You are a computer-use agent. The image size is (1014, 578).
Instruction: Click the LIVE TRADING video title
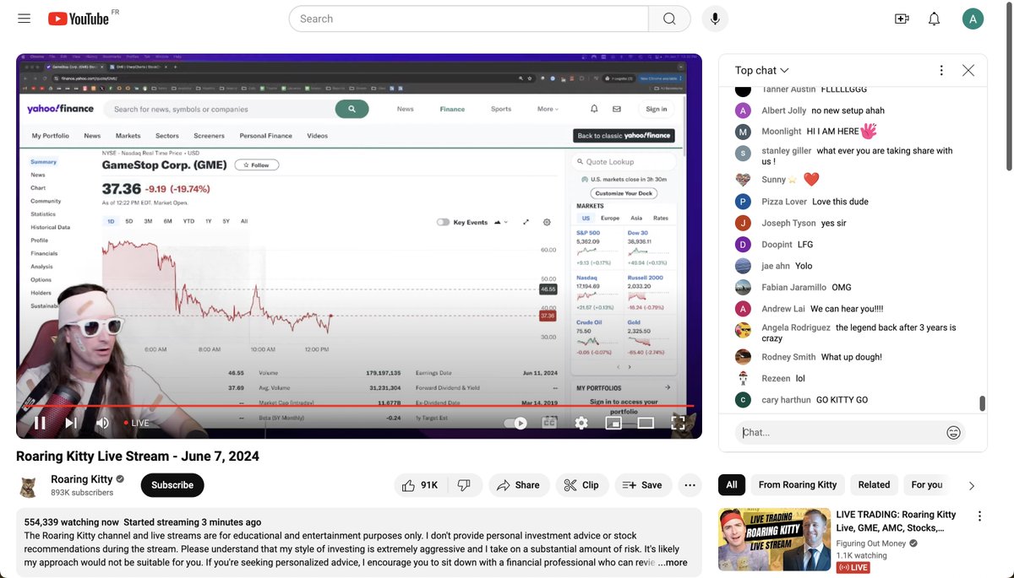897,521
